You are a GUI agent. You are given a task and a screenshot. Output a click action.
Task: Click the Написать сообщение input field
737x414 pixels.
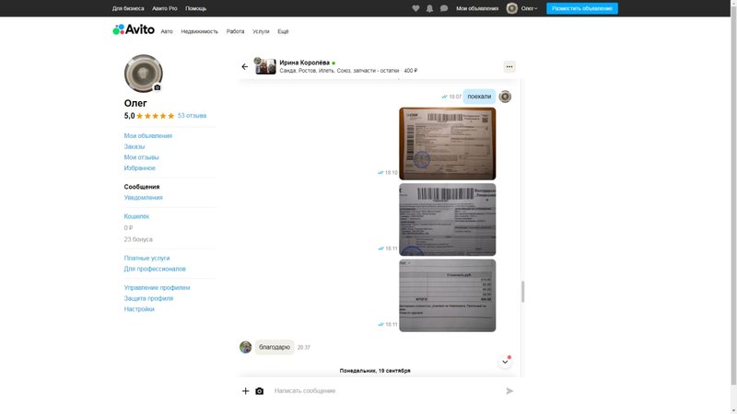385,391
